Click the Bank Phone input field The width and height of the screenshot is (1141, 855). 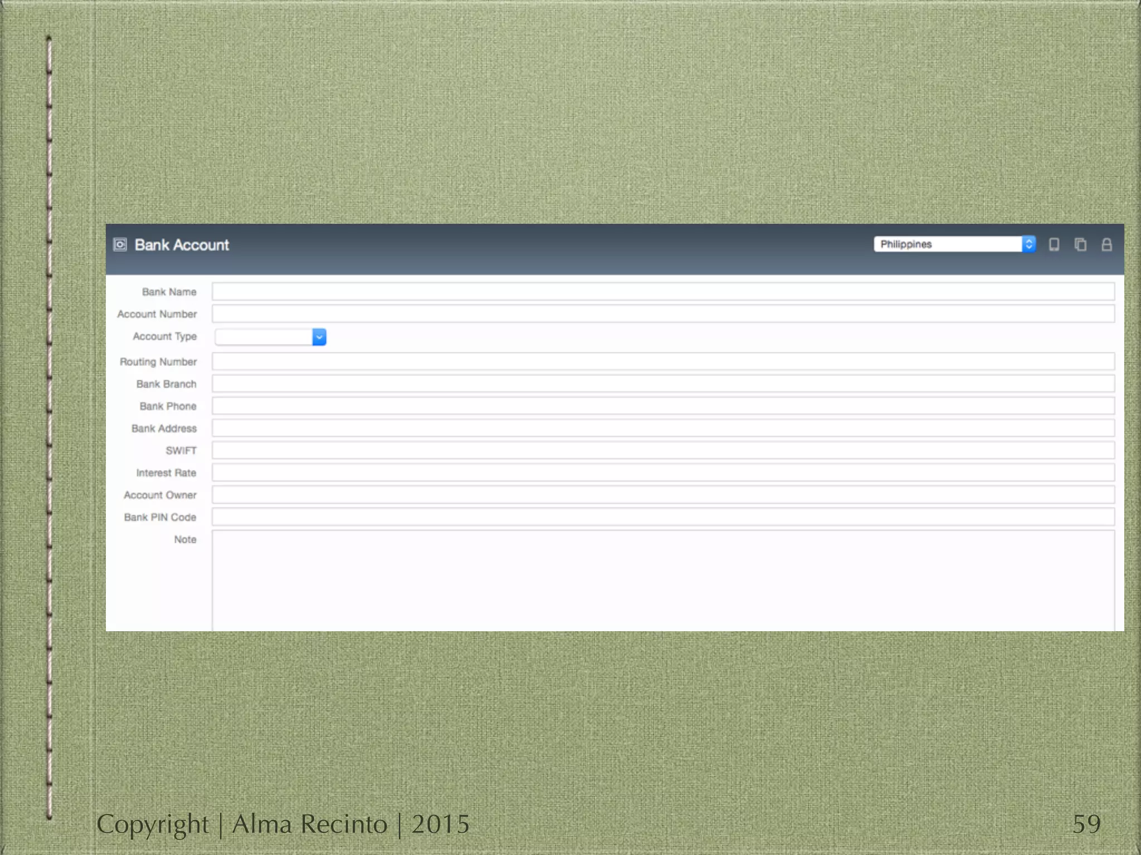click(x=663, y=406)
